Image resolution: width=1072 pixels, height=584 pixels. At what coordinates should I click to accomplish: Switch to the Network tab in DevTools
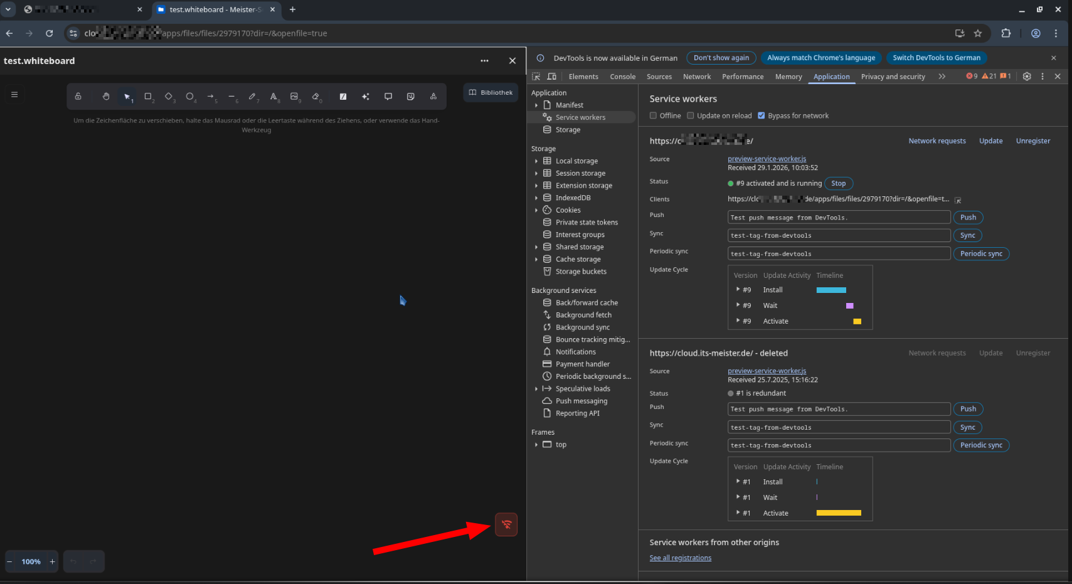coord(696,77)
